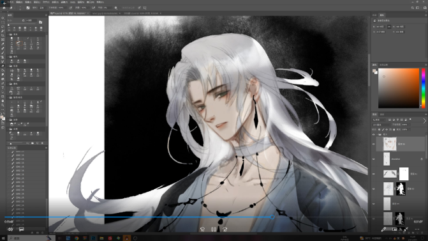Image resolution: width=428 pixels, height=241 pixels.
Task: Pick a color in the orange color field
Action: coord(399,88)
